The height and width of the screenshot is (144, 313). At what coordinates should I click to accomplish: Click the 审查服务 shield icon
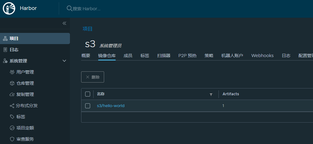click(x=12, y=139)
